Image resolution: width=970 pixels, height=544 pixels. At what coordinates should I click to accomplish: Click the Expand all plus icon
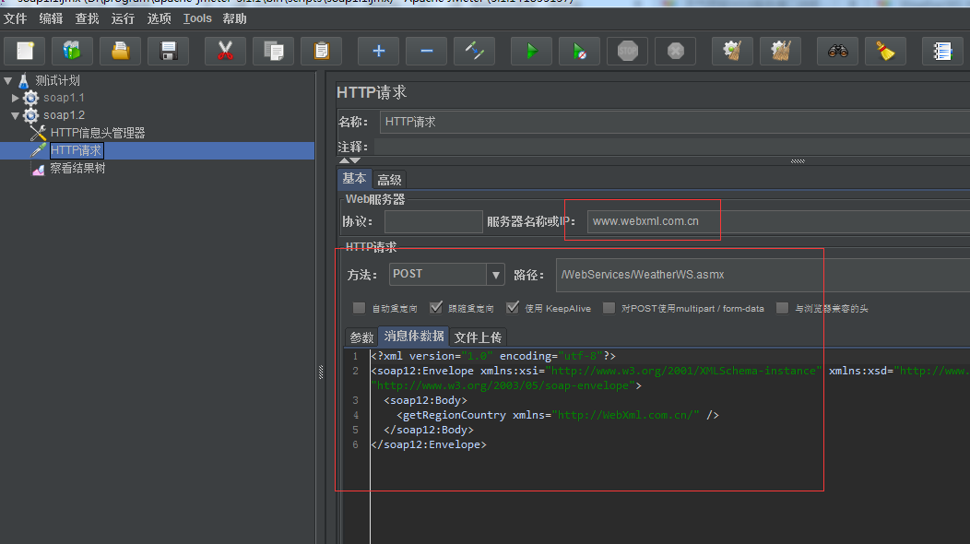(378, 51)
